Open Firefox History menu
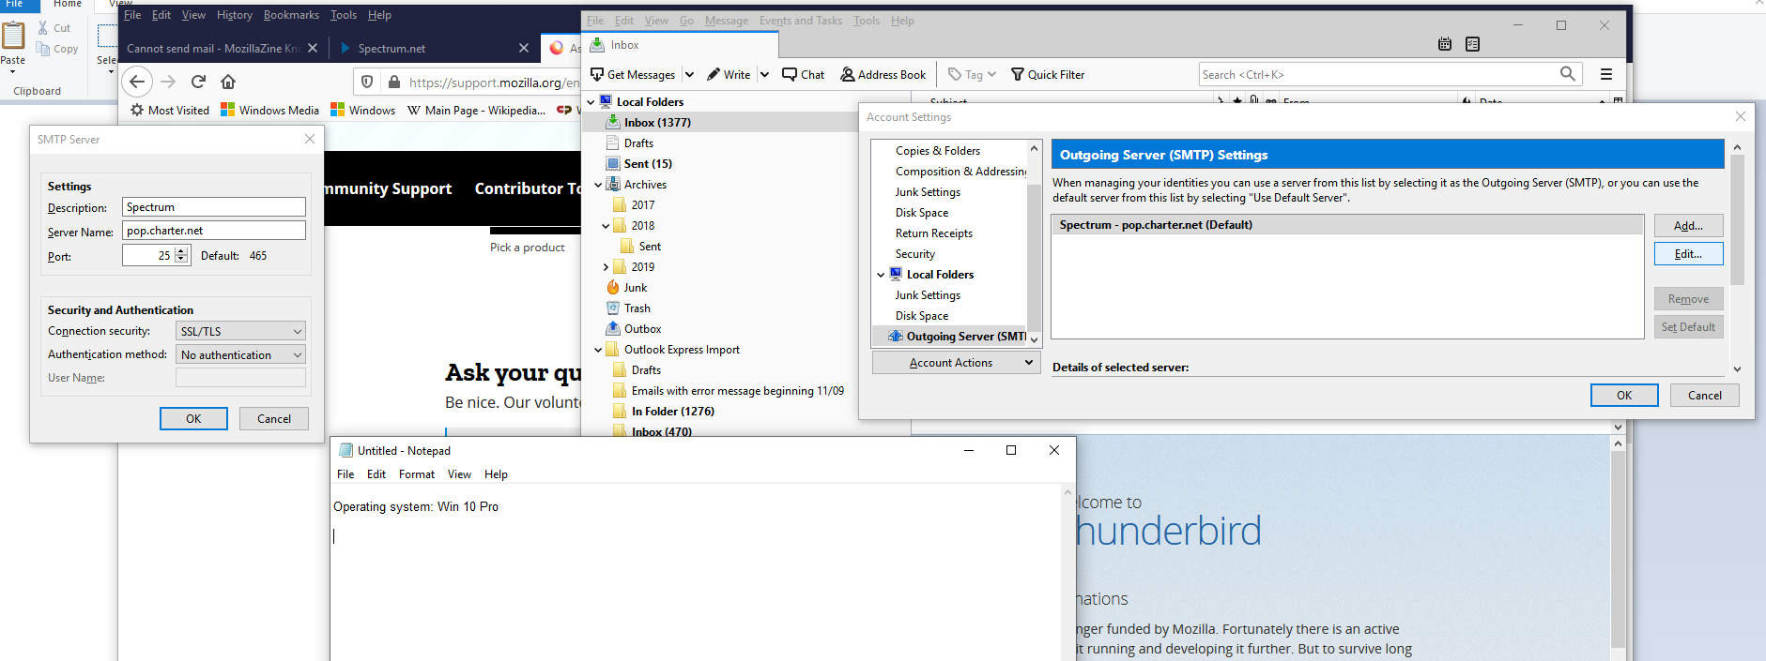Viewport: 1766px width, 661px height. pos(235,15)
